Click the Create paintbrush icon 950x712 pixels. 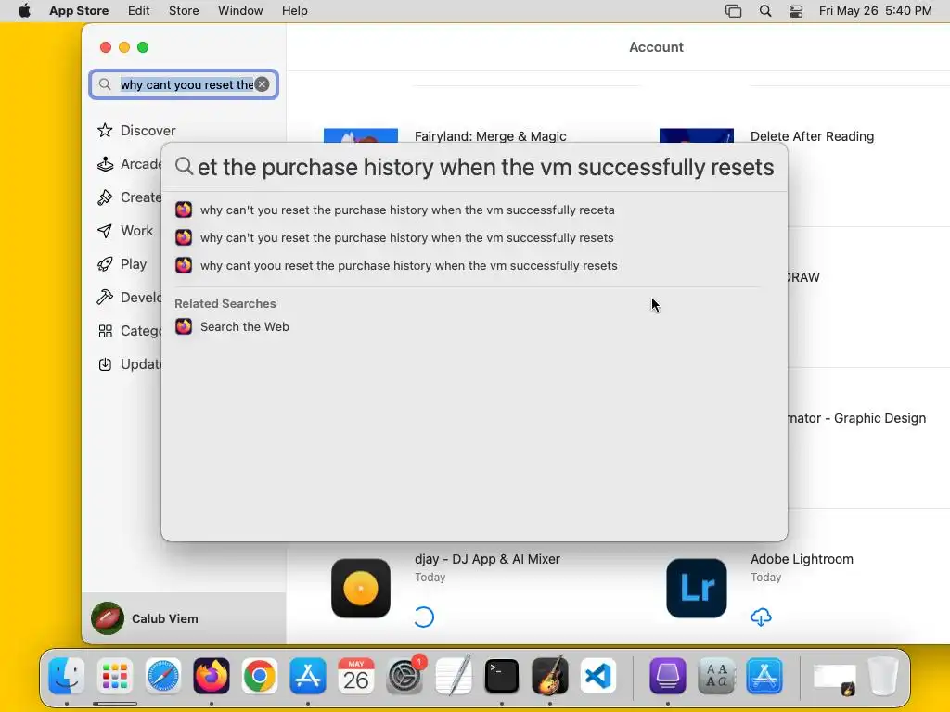105,197
